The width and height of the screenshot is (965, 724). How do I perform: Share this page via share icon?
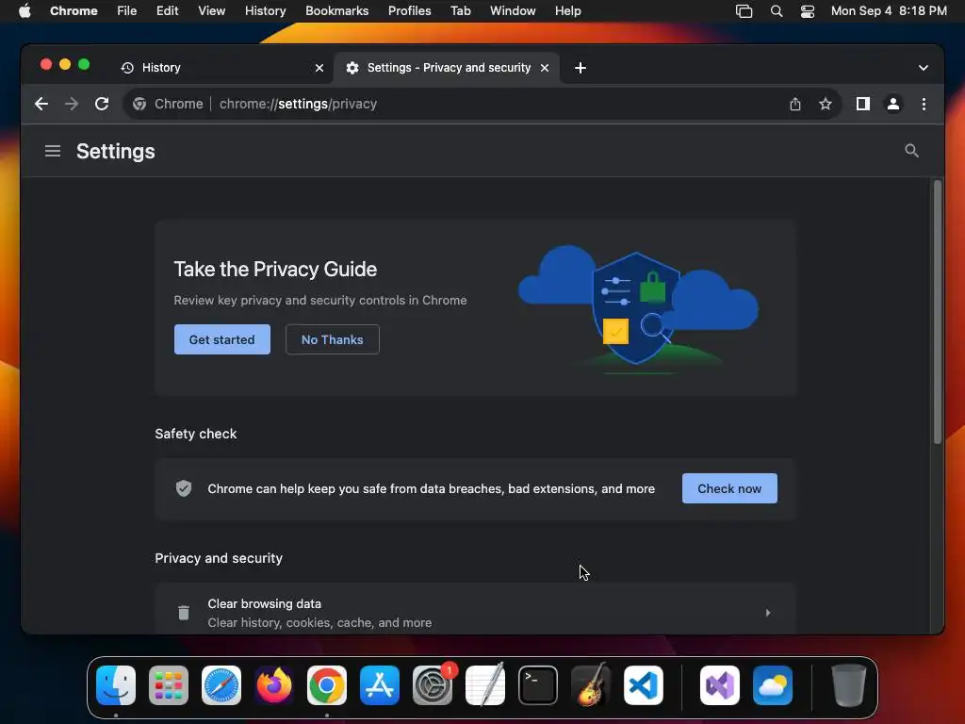pos(795,104)
